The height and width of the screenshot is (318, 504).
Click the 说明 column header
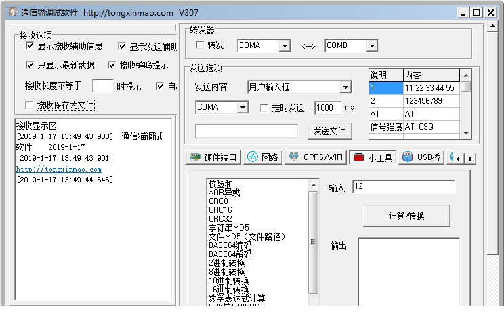[386, 75]
